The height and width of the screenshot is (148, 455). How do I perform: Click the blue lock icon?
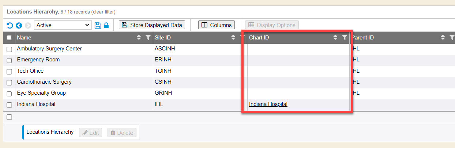[106, 25]
